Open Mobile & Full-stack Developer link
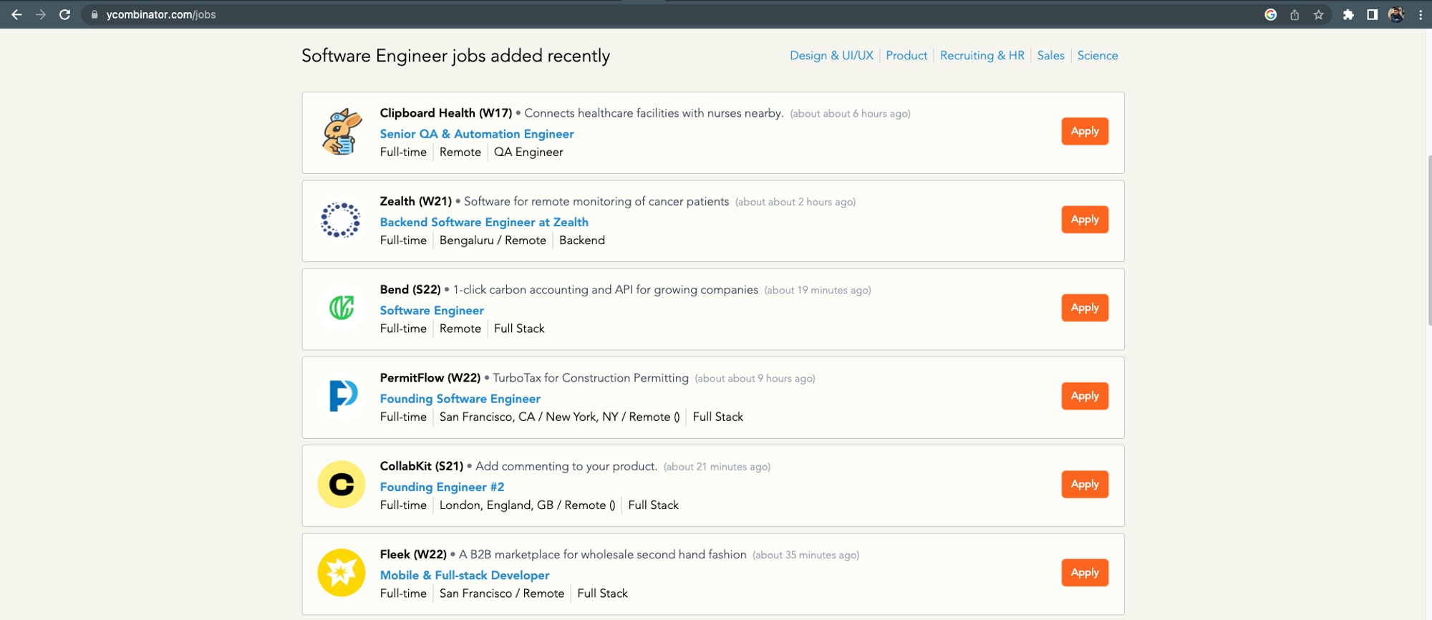1432x620 pixels. tap(465, 575)
